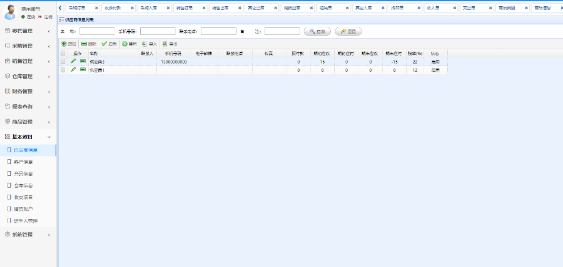Toggle the select-all checkbox in table header
The image size is (563, 267).
63,54
